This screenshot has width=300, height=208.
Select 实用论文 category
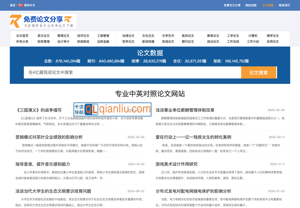(x=273, y=42)
